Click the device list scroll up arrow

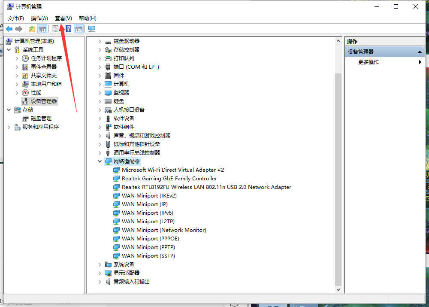point(338,41)
